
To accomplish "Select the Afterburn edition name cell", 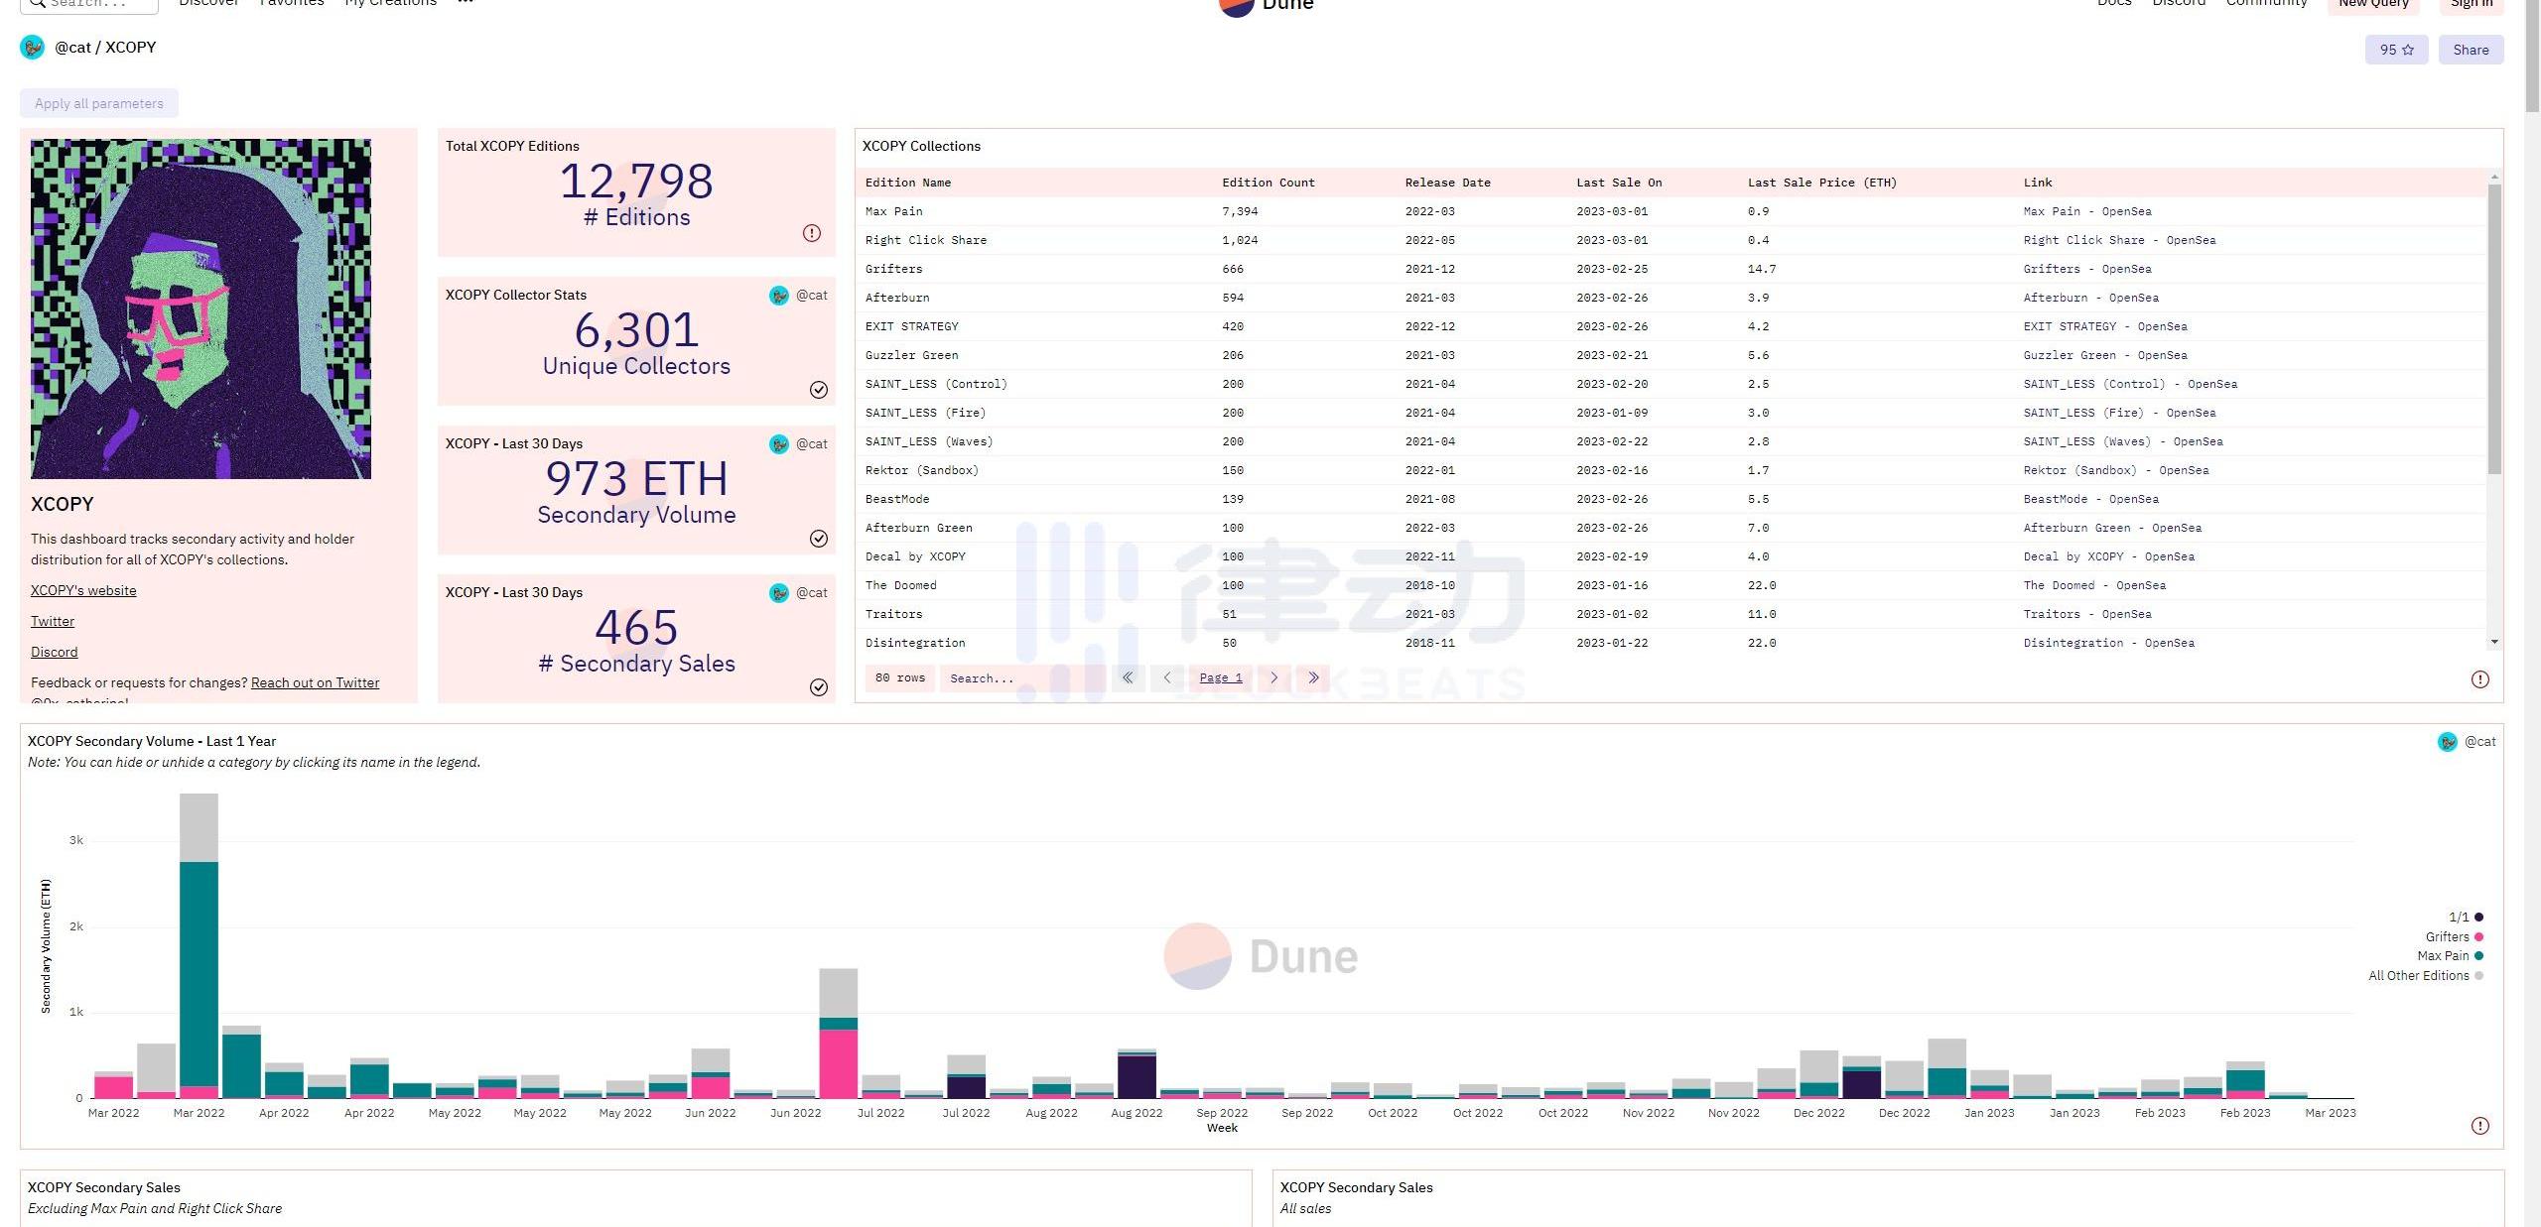I will click(897, 298).
